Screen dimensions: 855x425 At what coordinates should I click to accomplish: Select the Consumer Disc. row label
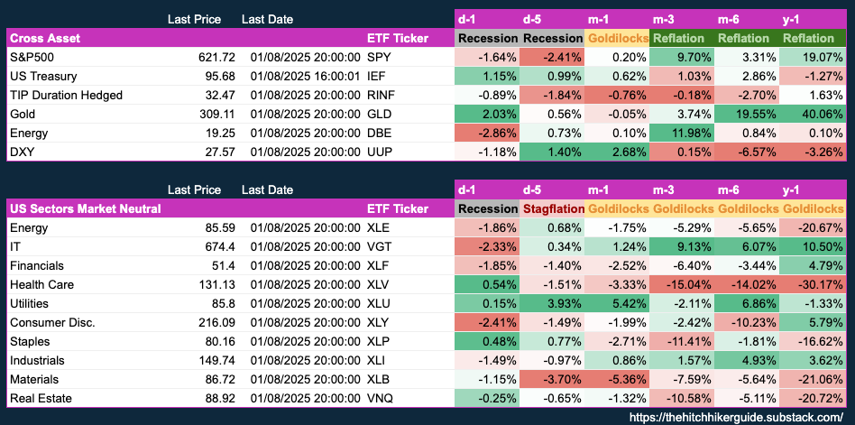[x=52, y=322]
